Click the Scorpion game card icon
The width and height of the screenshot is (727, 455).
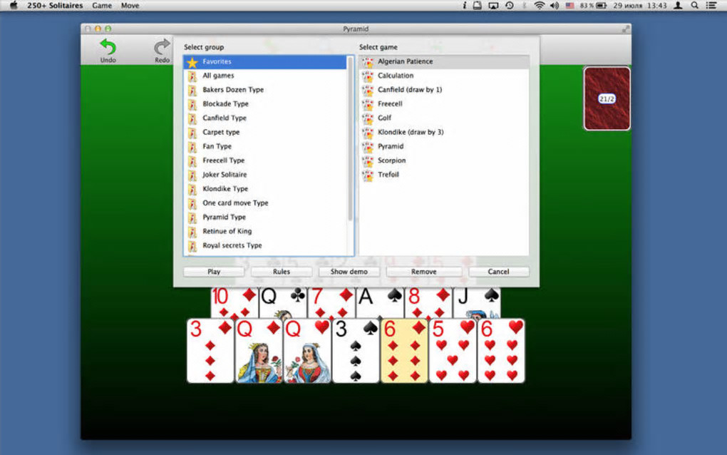(x=368, y=160)
